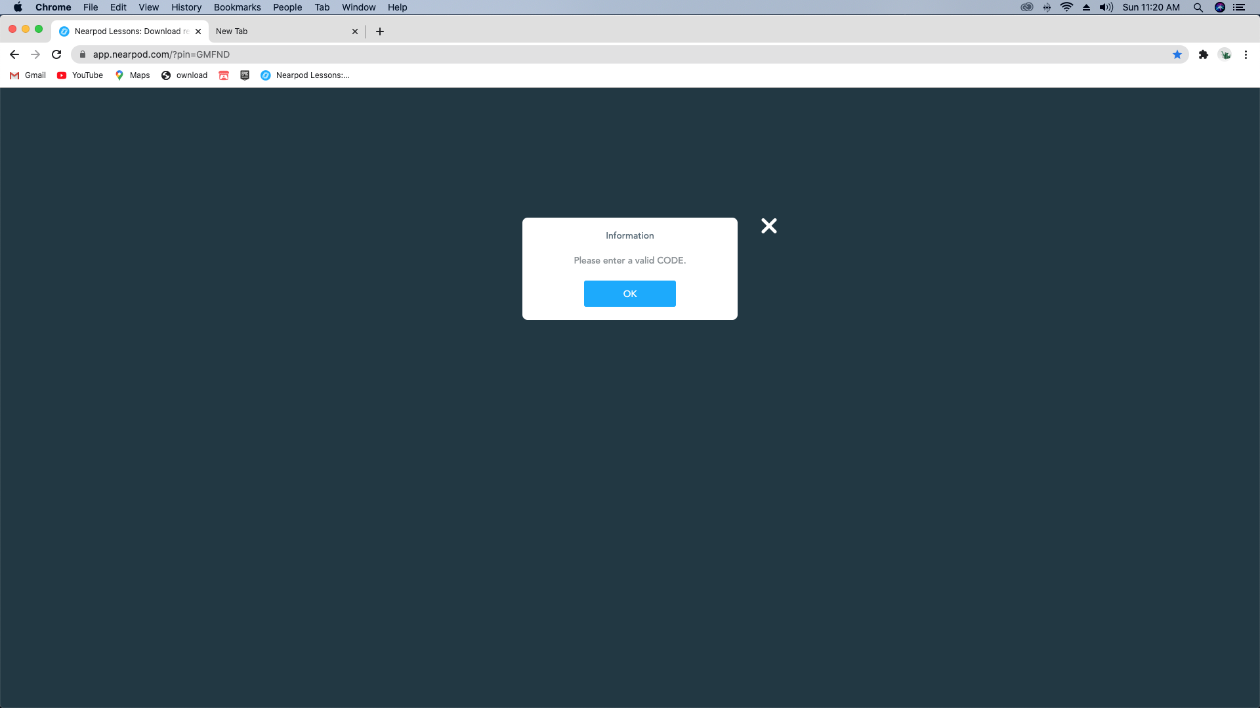Click the extensions puzzle icon
The image size is (1260, 708).
pos(1203,54)
